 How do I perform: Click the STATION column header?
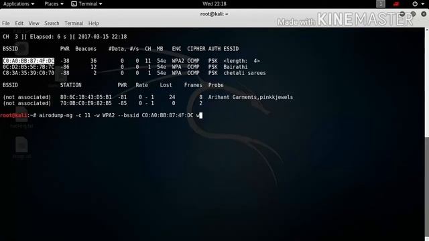click(x=70, y=85)
